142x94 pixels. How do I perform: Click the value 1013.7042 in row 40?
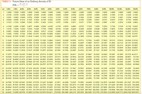click(135, 87)
